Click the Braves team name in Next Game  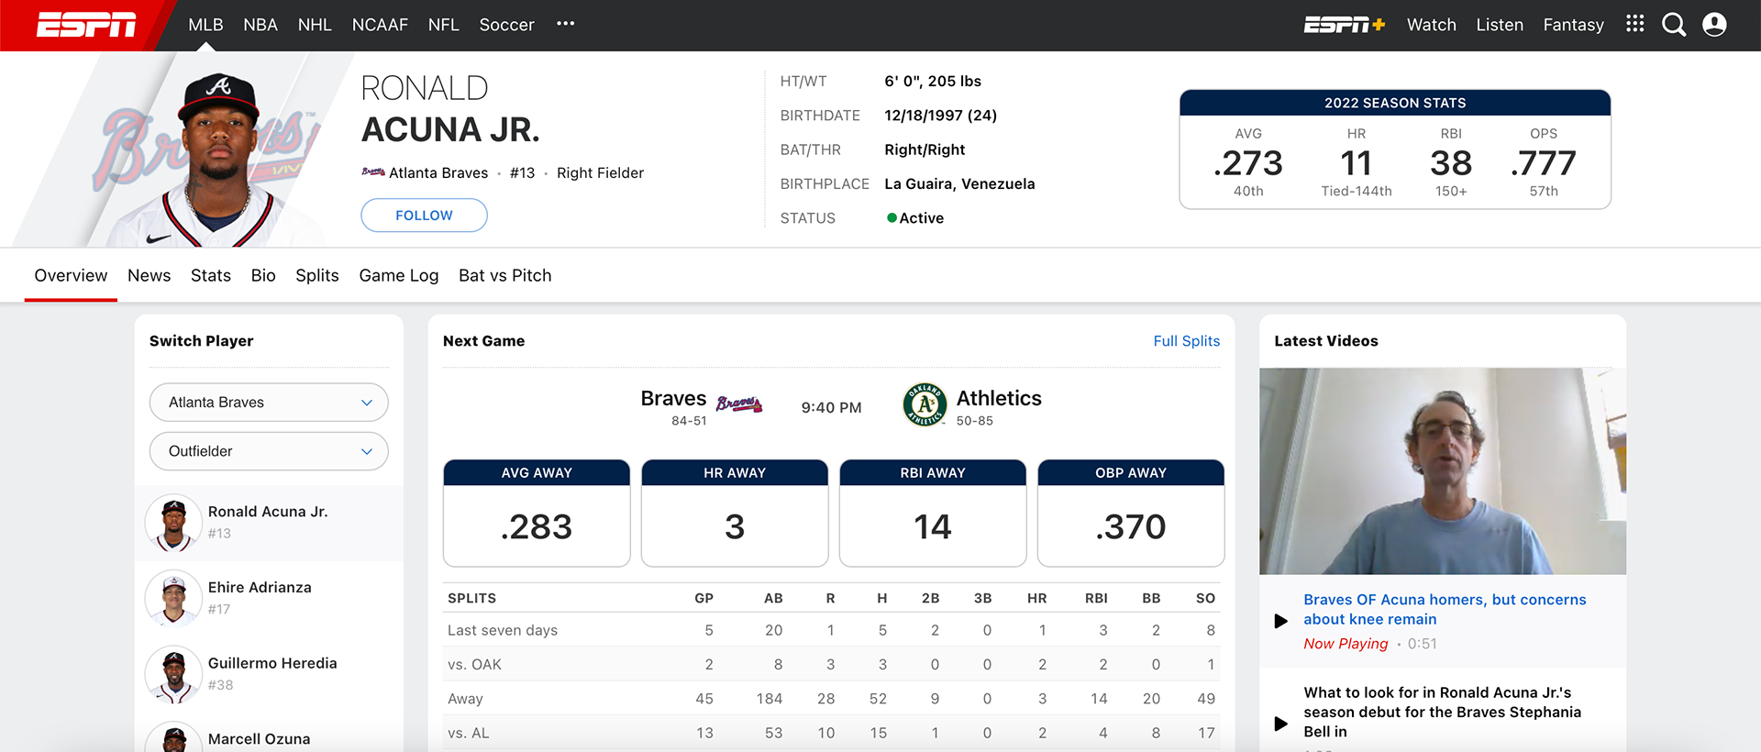673,398
